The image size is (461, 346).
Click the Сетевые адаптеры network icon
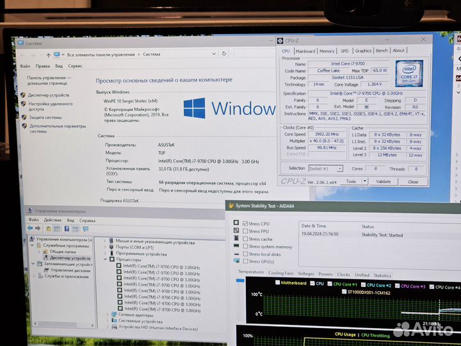[114, 315]
